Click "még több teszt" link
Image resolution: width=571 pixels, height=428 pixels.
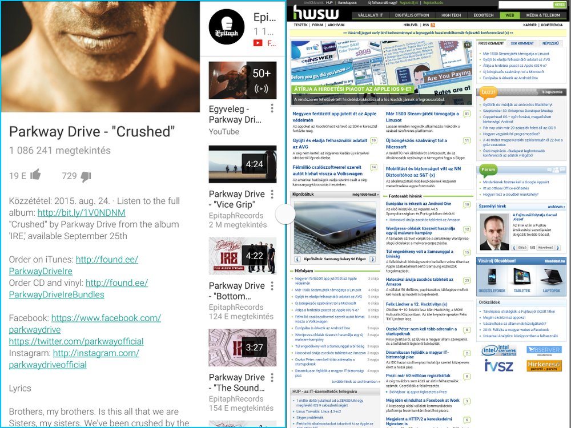(x=365, y=195)
